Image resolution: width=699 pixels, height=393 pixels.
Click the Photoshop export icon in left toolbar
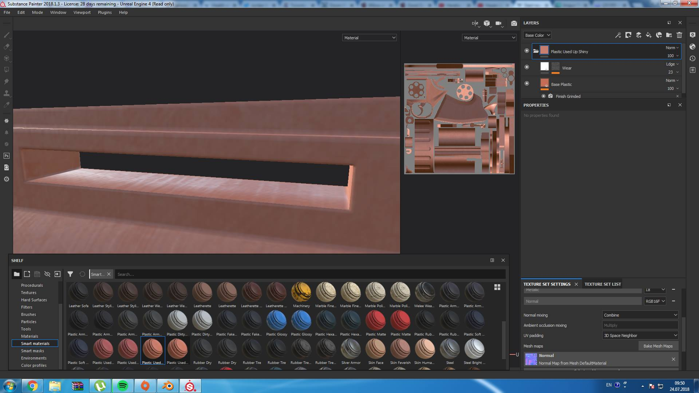[x=7, y=156]
